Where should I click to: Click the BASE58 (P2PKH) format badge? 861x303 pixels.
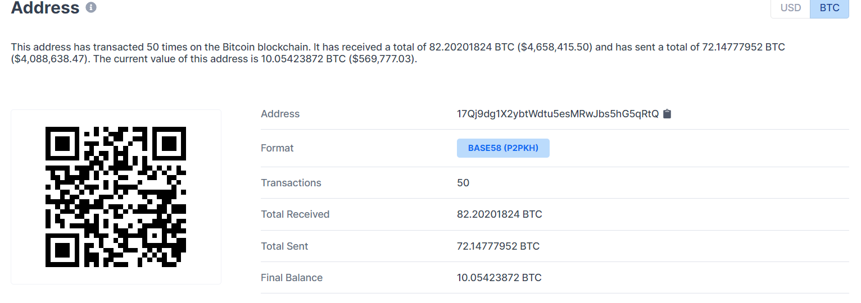503,148
